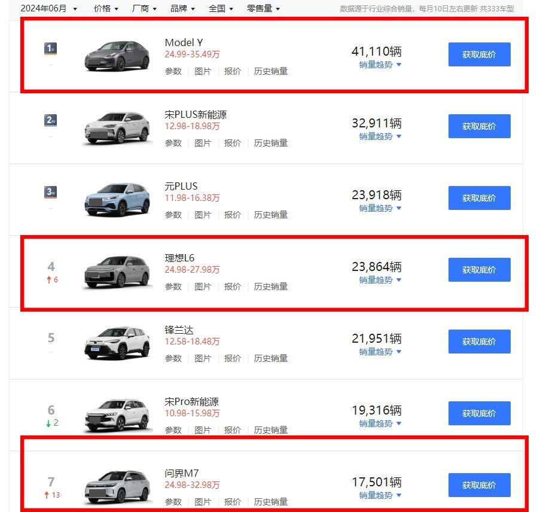
Task: Open the 问界M7 car image
Action: tap(117, 487)
